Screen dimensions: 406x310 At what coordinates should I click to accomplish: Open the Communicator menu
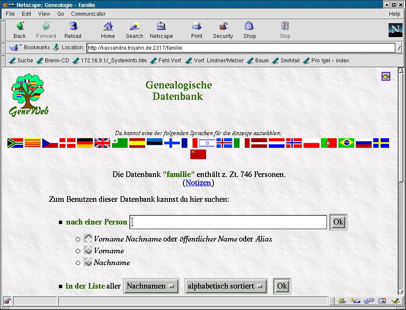pyautogui.click(x=88, y=14)
